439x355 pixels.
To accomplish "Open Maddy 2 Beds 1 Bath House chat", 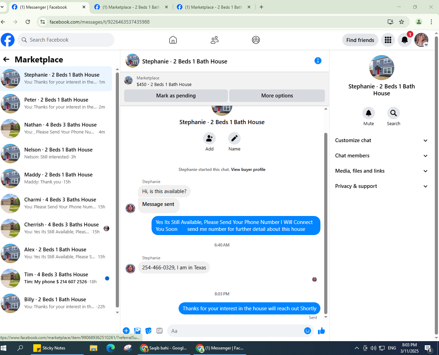I will pos(56,179).
